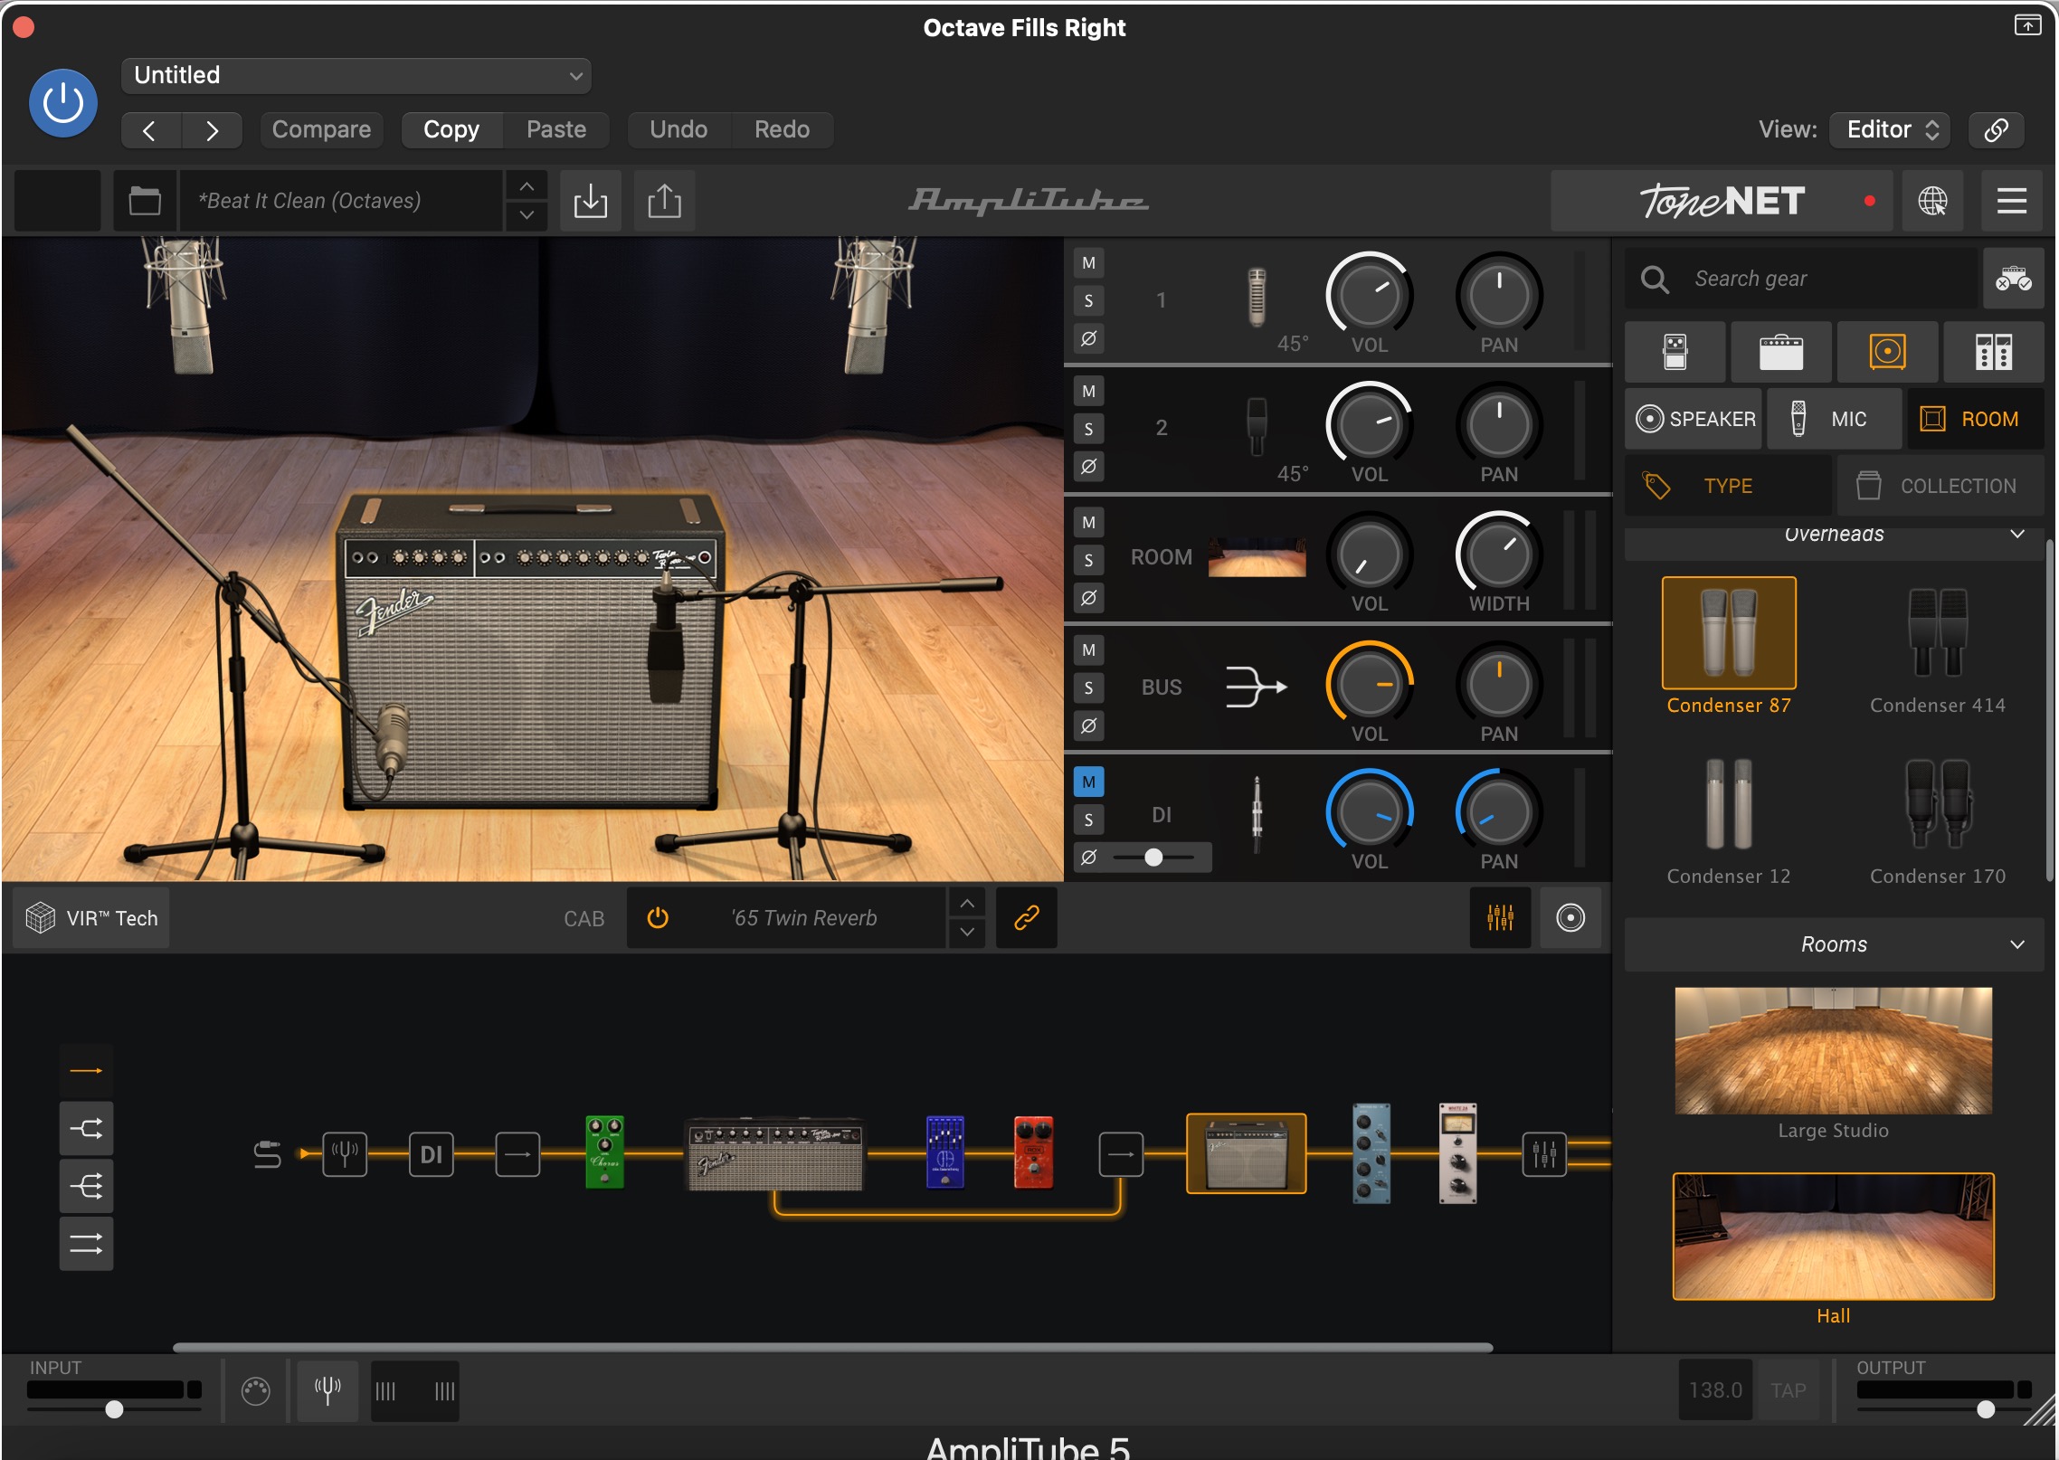Adjust the INPUT level slider

pos(114,1409)
